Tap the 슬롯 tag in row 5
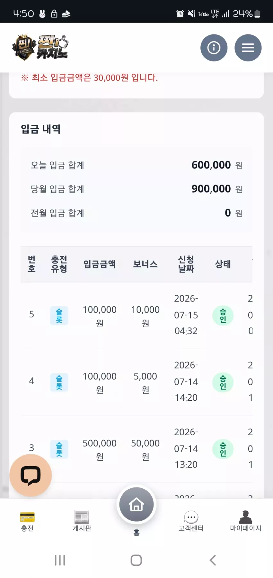 [x=59, y=315]
